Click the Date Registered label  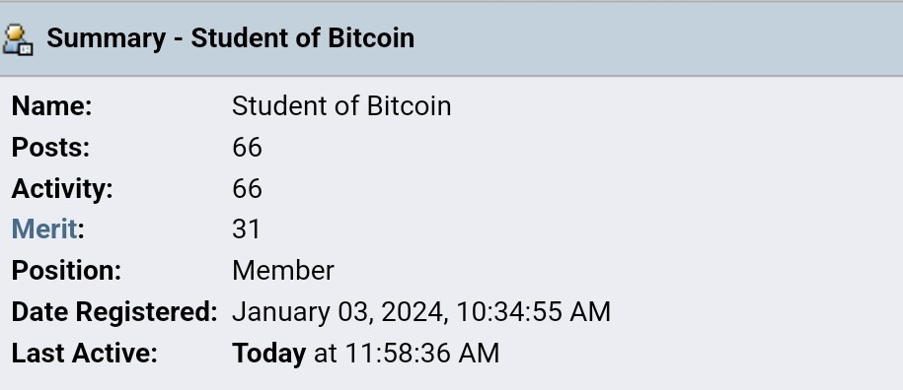[114, 312]
